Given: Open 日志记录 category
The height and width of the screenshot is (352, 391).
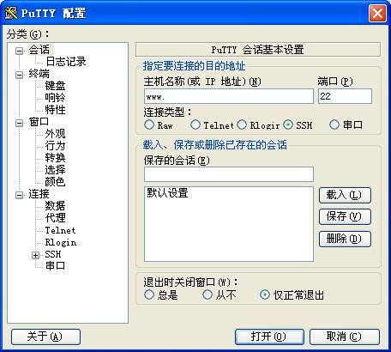Looking at the screenshot, I should point(66,62).
